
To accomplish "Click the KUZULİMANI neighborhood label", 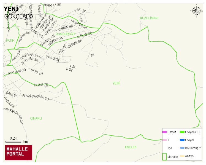I will pos(149,18).
